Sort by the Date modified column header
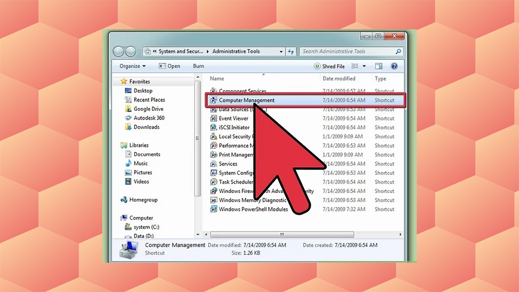The image size is (519, 292). tap(339, 78)
